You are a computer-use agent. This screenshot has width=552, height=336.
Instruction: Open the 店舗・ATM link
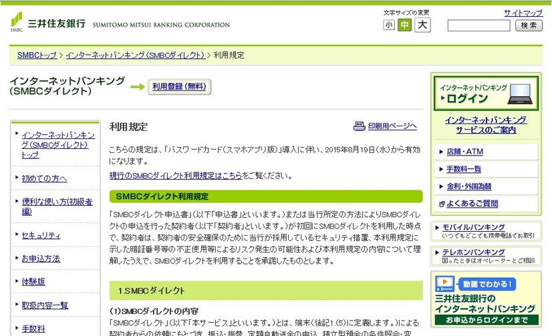(x=464, y=152)
